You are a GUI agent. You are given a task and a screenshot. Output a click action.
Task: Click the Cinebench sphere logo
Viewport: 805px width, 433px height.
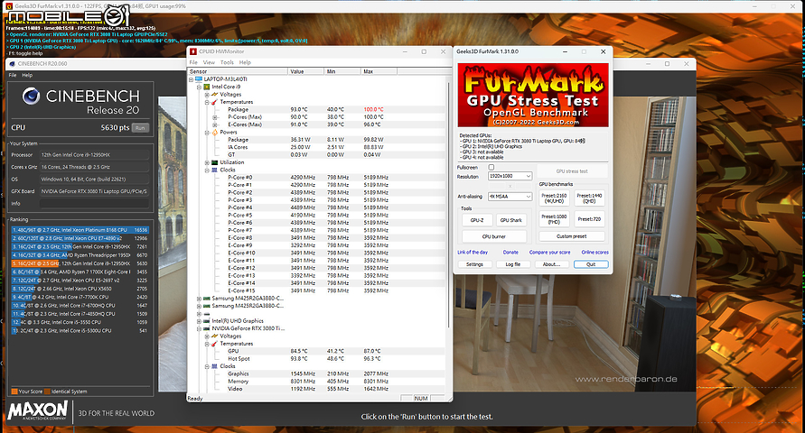coord(32,96)
